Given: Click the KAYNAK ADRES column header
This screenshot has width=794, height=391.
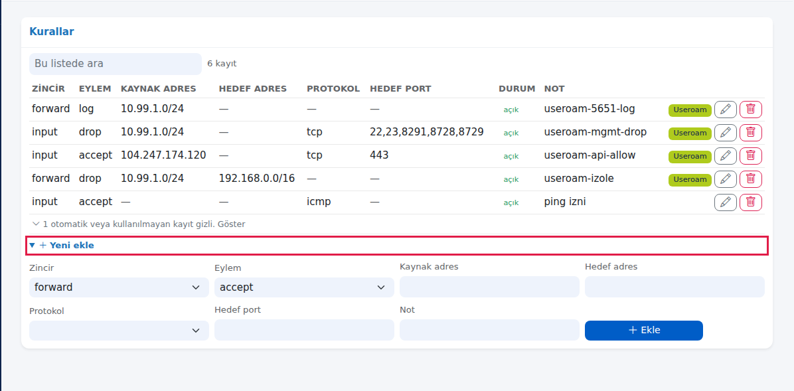Looking at the screenshot, I should 159,89.
